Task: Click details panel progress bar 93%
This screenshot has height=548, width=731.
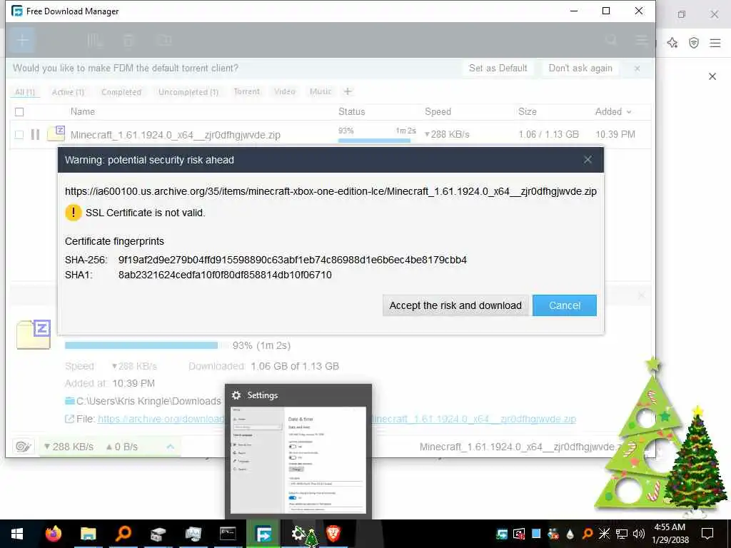Action: pos(141,345)
